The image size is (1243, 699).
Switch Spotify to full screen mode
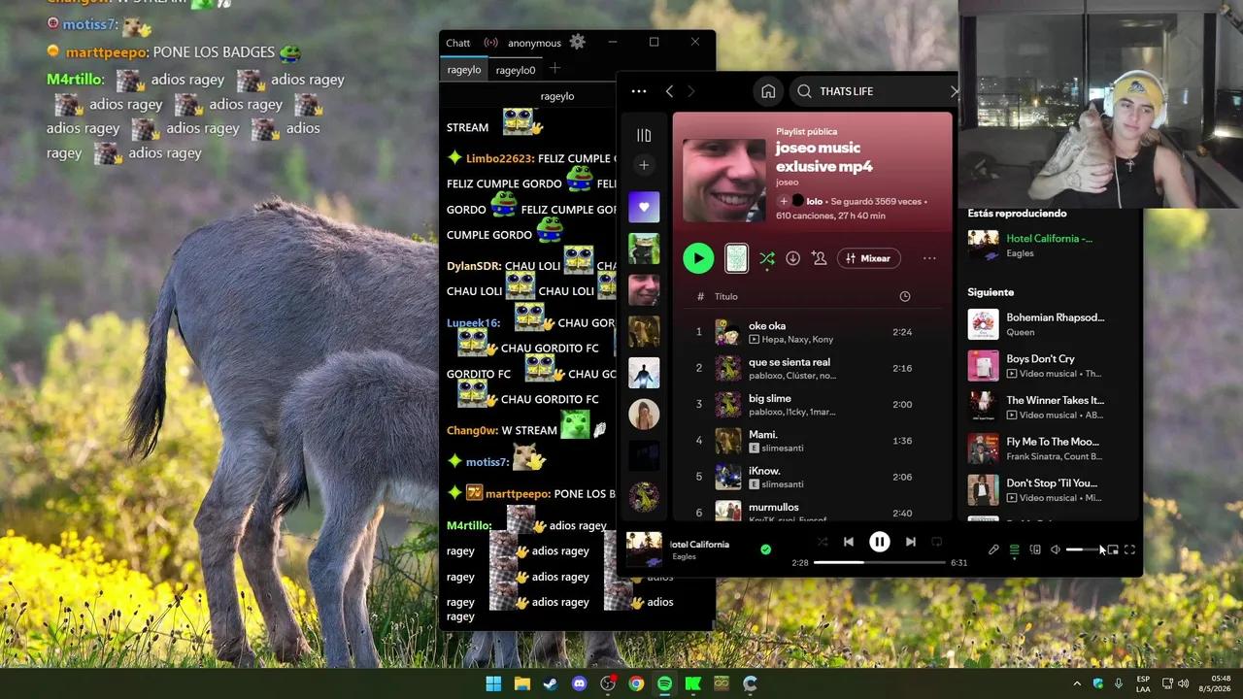1129,549
